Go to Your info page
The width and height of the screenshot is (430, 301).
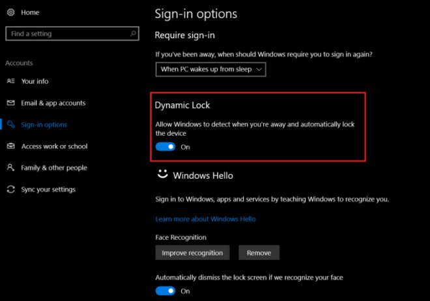pyautogui.click(x=35, y=81)
